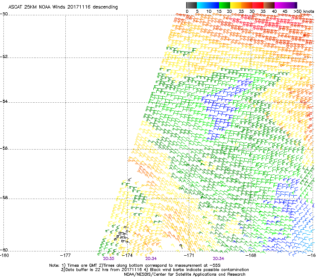316x277 pixels.
Task: Click the '45' legend scale label
Action: [285, 12]
